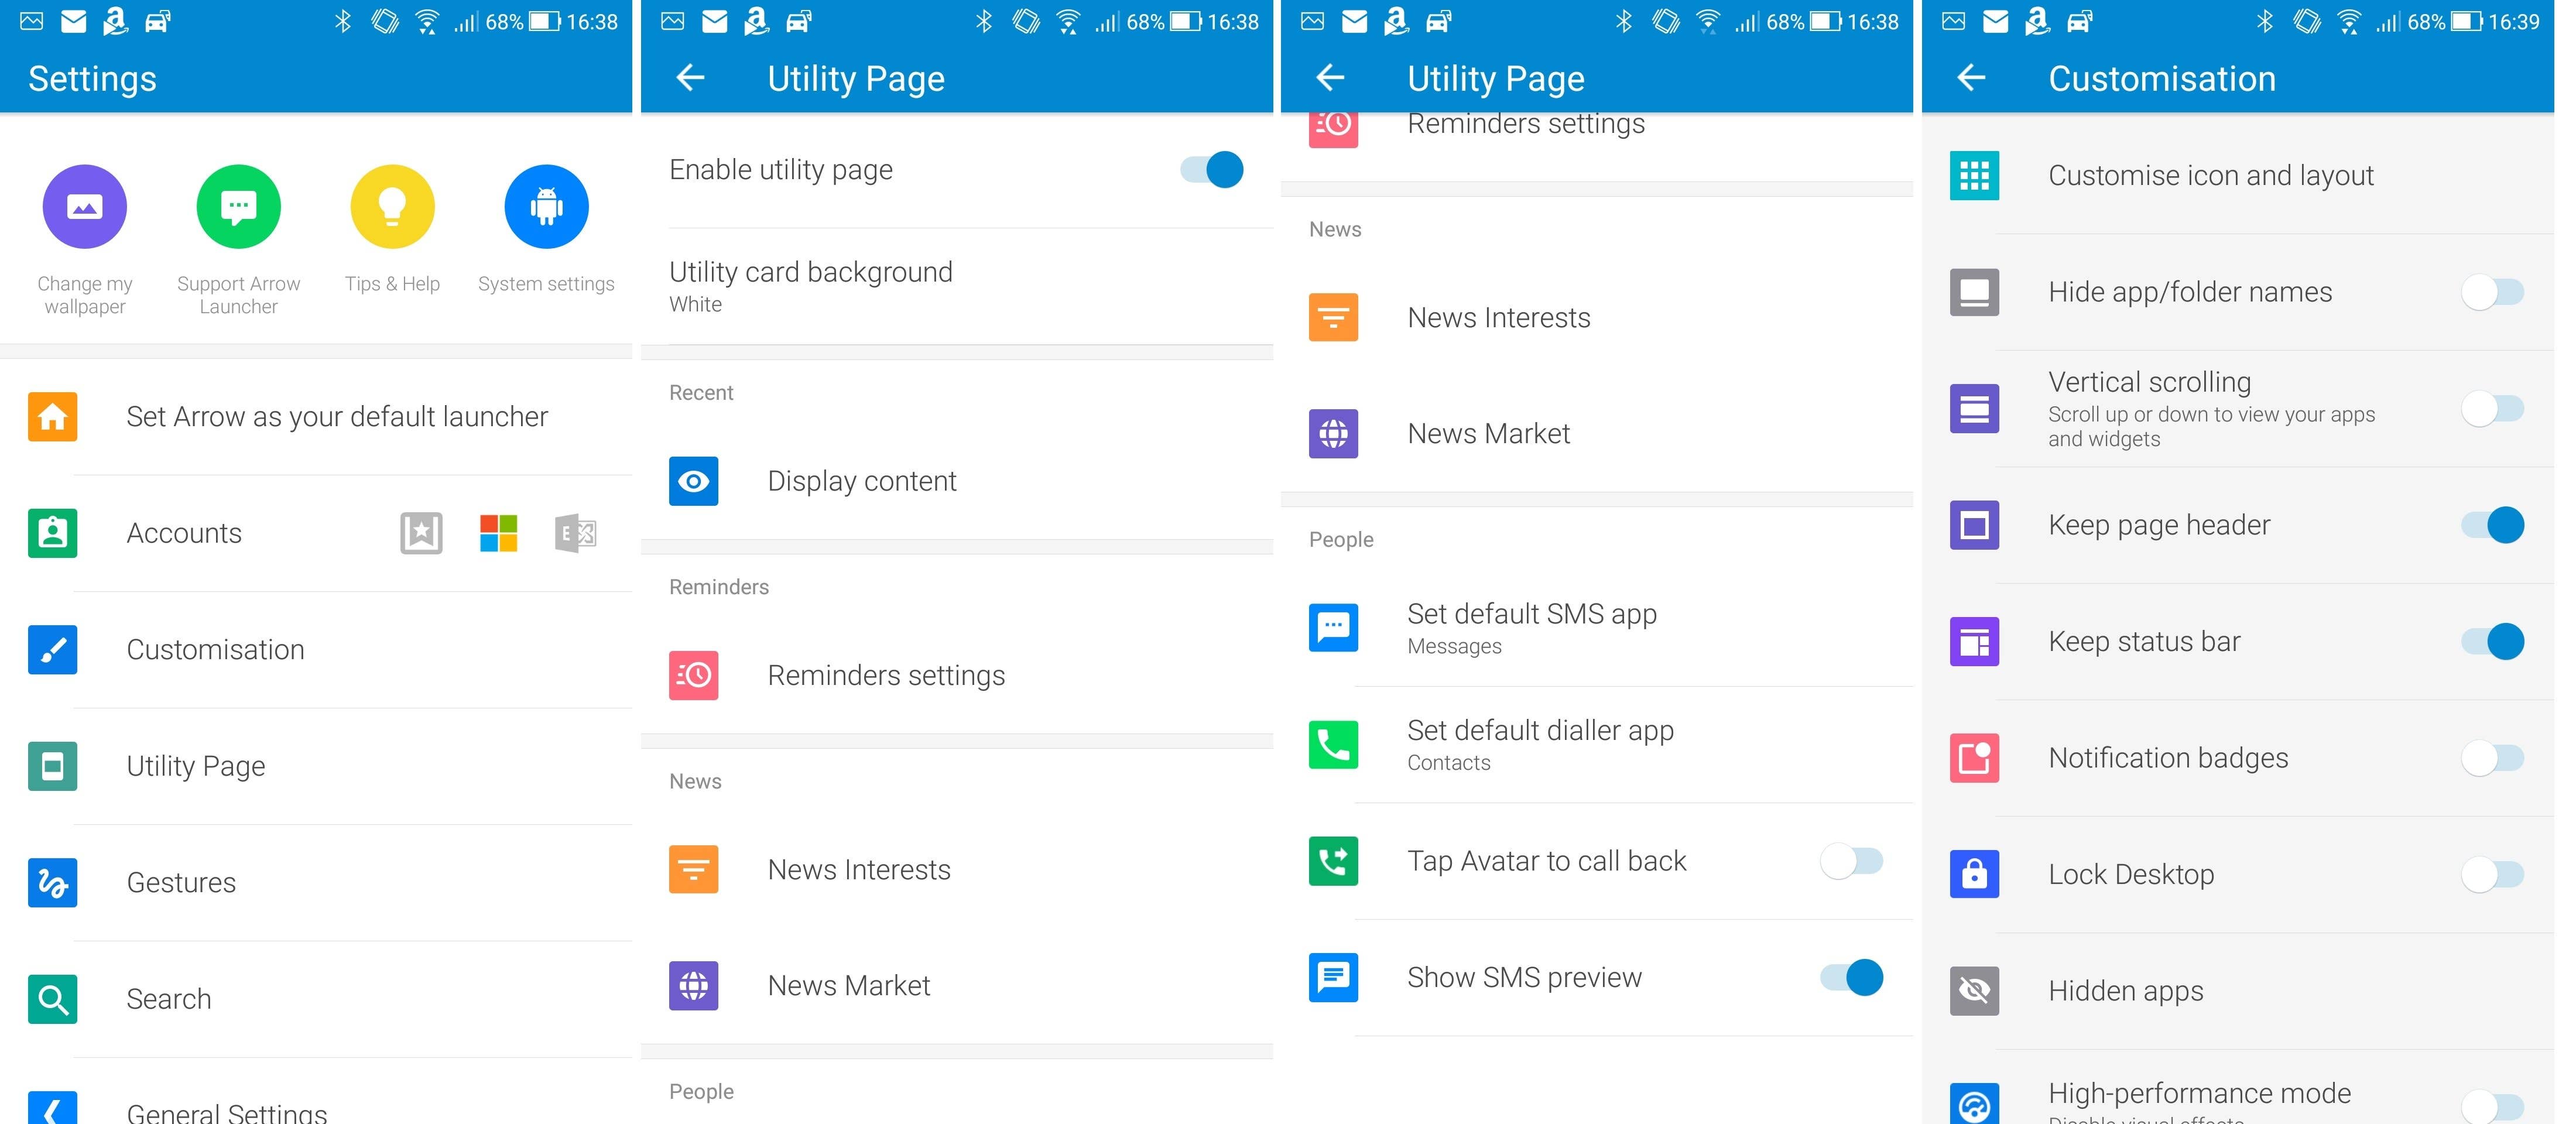Select the Gestures settings icon
Image resolution: width=2576 pixels, height=1124 pixels.
[x=52, y=882]
